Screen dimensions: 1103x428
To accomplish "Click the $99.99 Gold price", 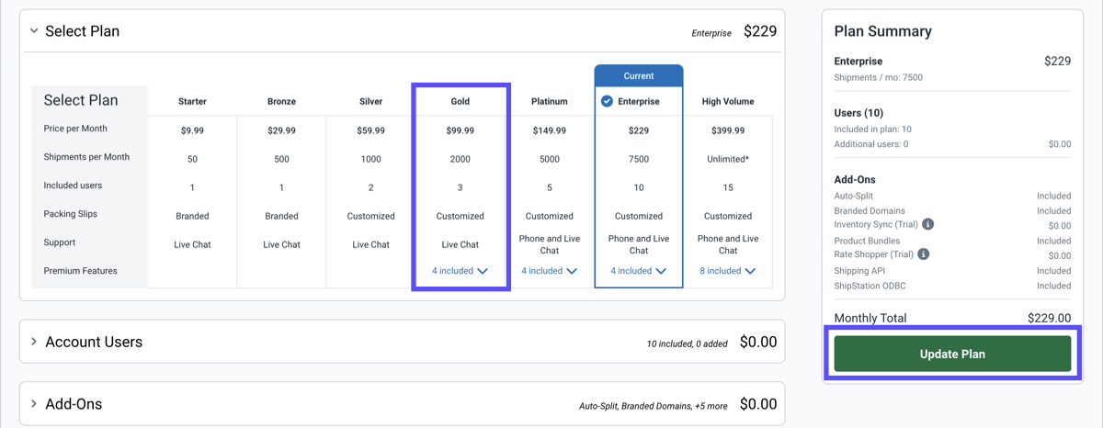I will [460, 130].
